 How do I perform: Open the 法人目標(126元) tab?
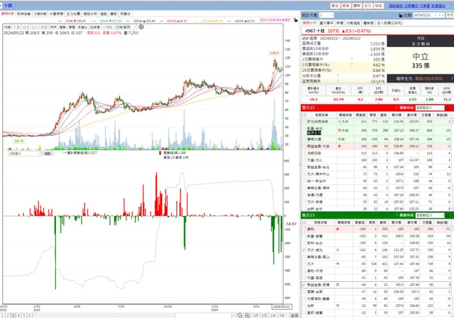click(x=390, y=23)
